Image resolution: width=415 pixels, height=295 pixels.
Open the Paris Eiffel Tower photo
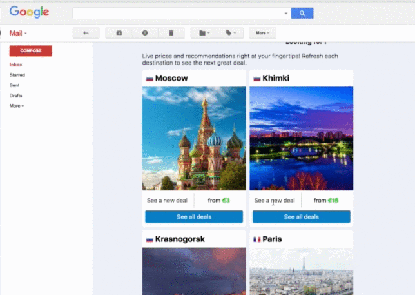click(x=301, y=271)
